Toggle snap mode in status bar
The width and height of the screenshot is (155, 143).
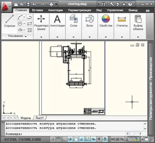pos(52,139)
